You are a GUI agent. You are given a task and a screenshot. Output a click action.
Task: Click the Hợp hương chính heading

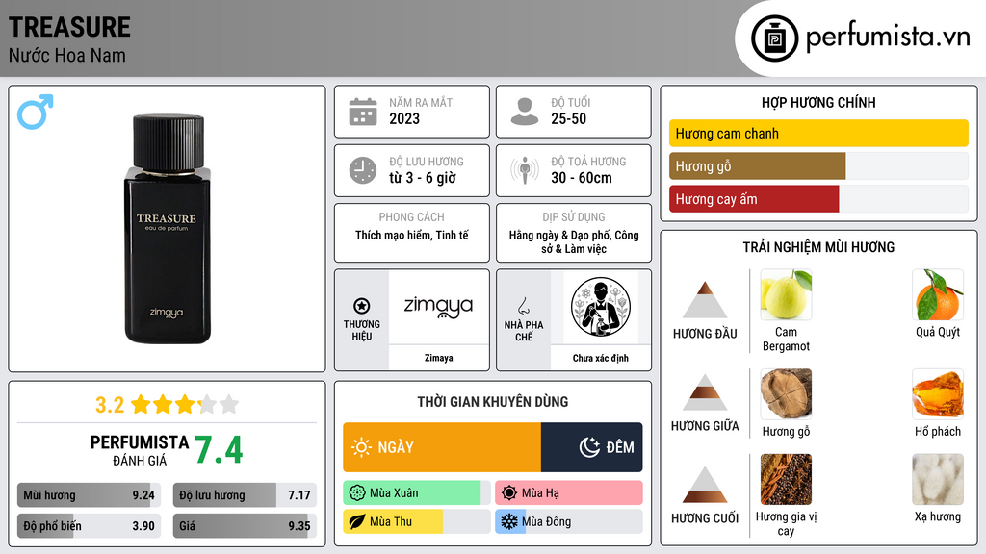[x=818, y=102]
